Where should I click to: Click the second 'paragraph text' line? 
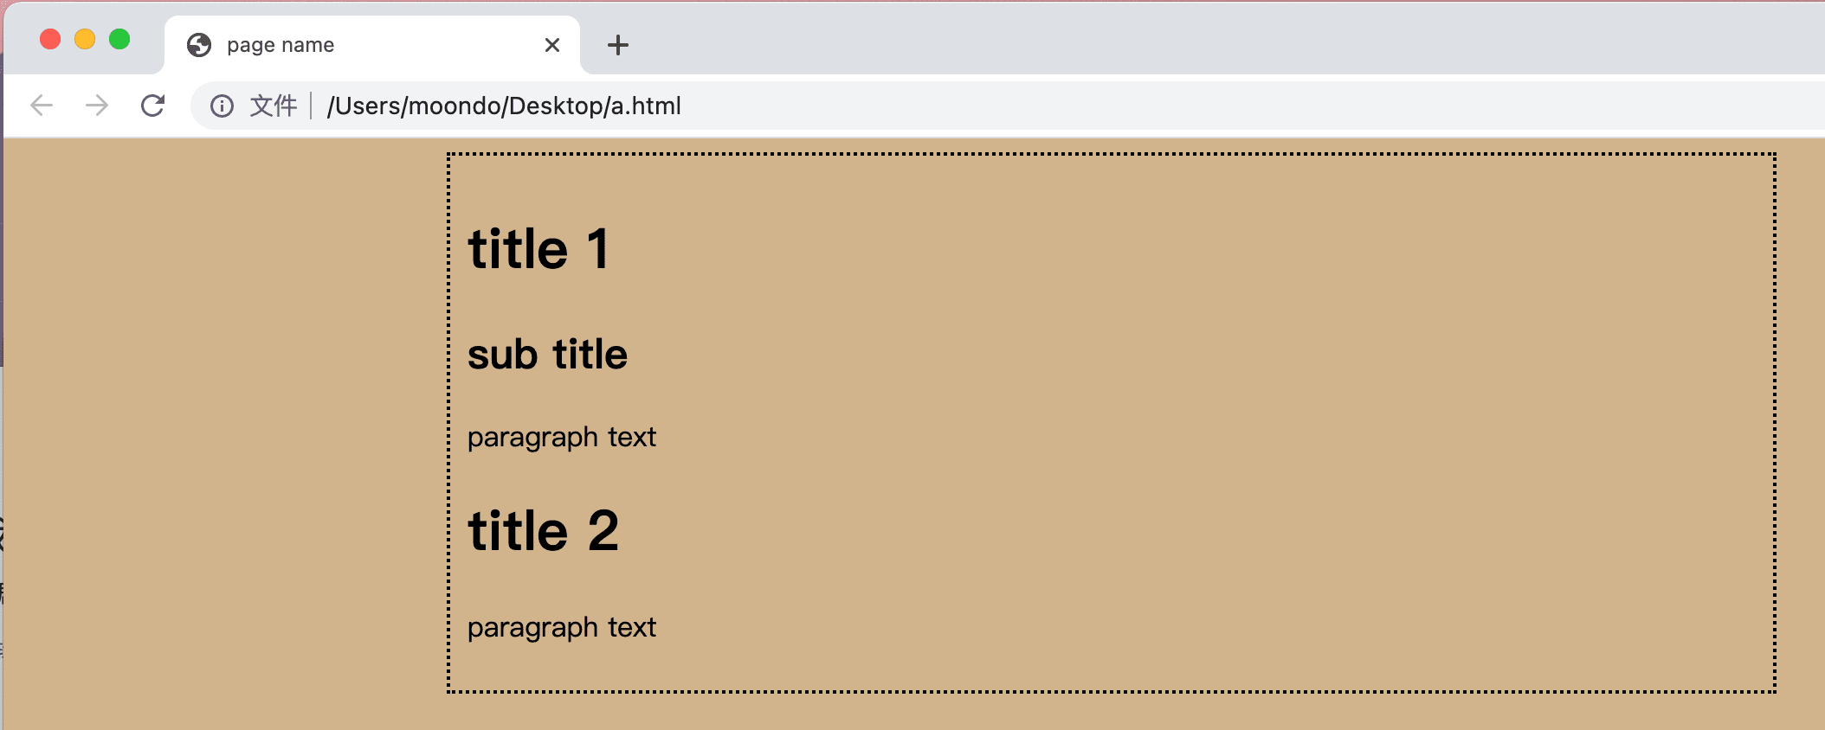tap(561, 627)
